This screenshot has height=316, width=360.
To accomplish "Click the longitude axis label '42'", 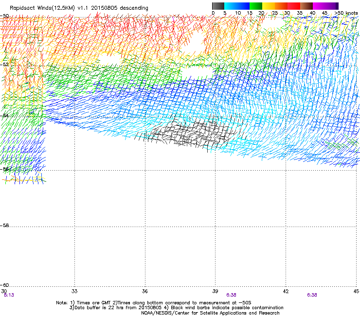I will point(286,291).
